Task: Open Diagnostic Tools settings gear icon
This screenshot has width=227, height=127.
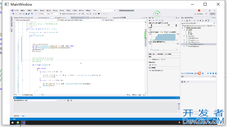Action: pos(150,20)
